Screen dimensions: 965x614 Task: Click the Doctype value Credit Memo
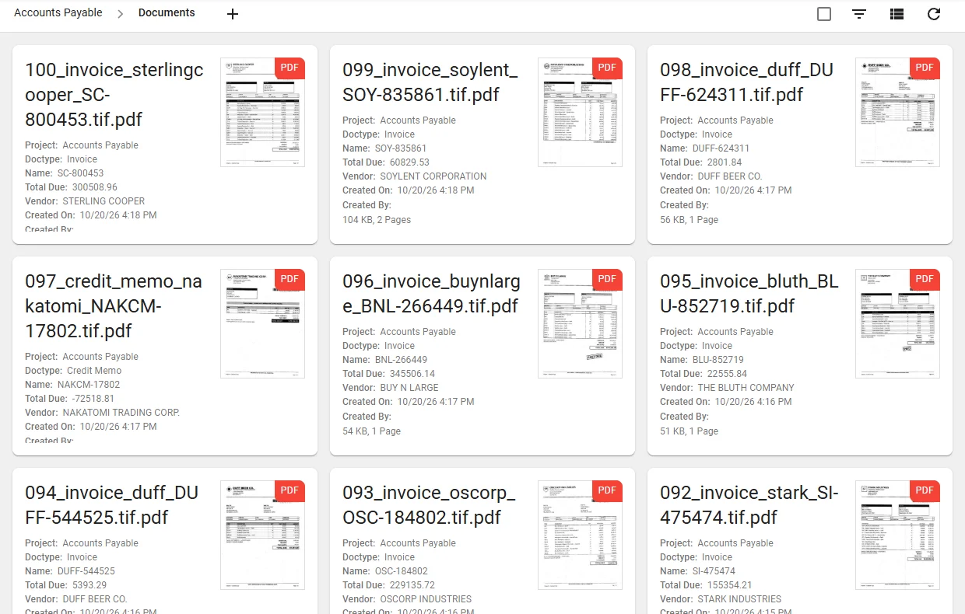point(94,371)
